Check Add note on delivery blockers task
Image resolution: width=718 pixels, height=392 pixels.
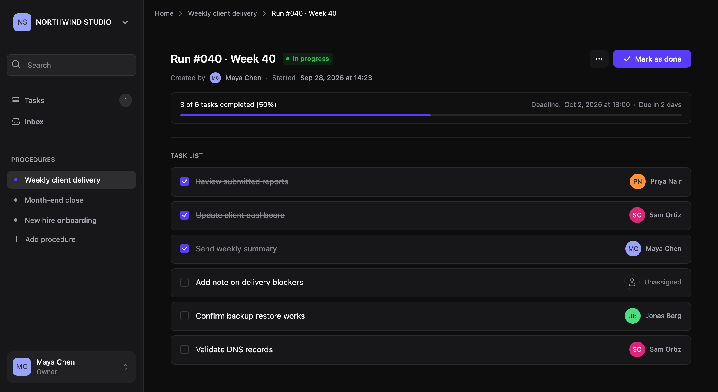click(185, 282)
